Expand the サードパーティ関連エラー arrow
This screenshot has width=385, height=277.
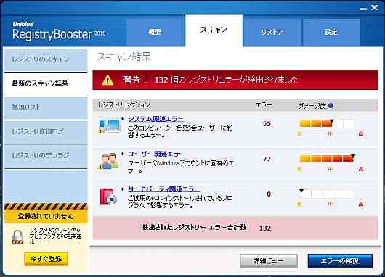coord(123,189)
